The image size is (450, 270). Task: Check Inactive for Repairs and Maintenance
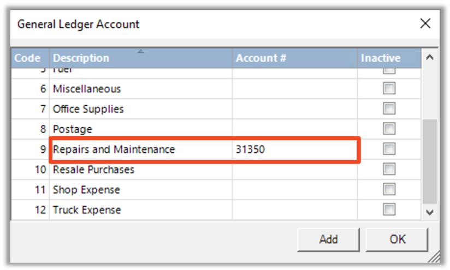(x=389, y=149)
